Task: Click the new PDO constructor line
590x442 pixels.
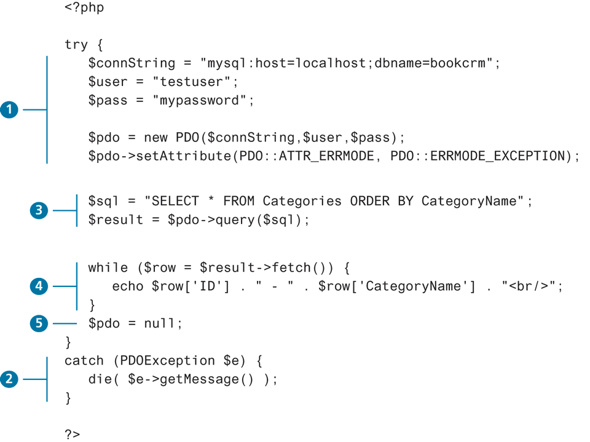Action: [246, 138]
